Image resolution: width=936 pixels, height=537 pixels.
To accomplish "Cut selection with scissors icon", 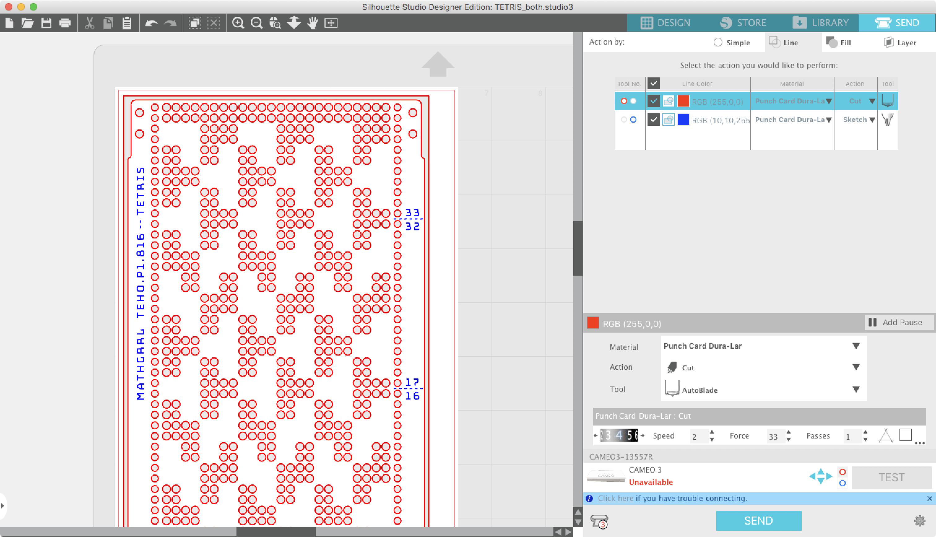I will coord(89,23).
